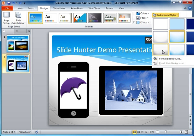Switch to Reading View
The image size is (194, 136).
click(x=142, y=132)
